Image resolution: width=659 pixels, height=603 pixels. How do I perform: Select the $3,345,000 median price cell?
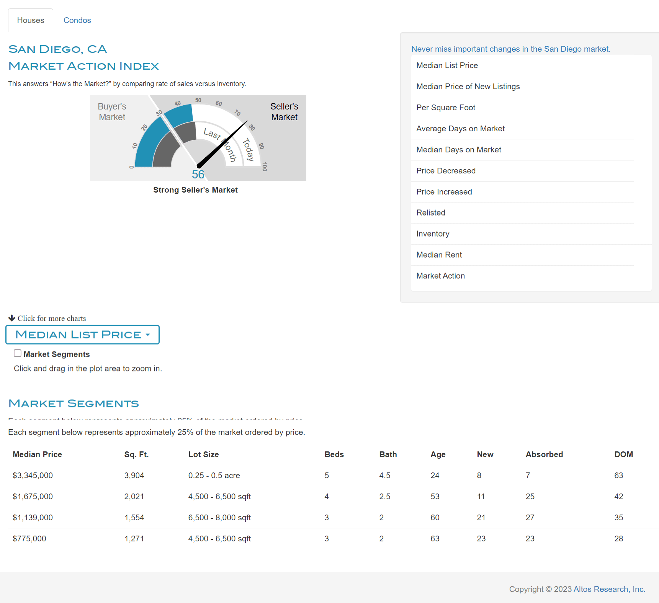tap(33, 476)
